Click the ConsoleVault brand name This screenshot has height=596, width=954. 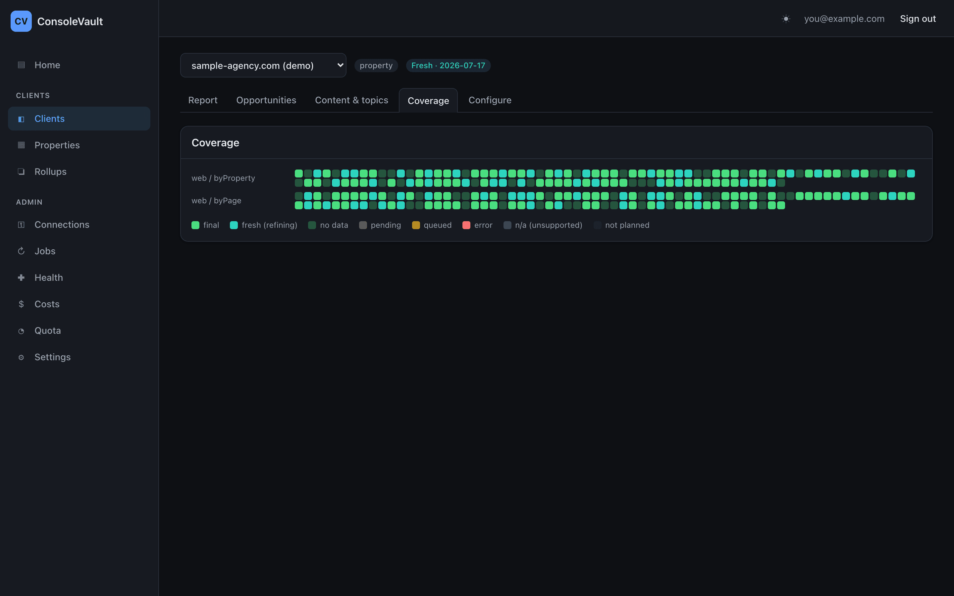[x=70, y=21]
